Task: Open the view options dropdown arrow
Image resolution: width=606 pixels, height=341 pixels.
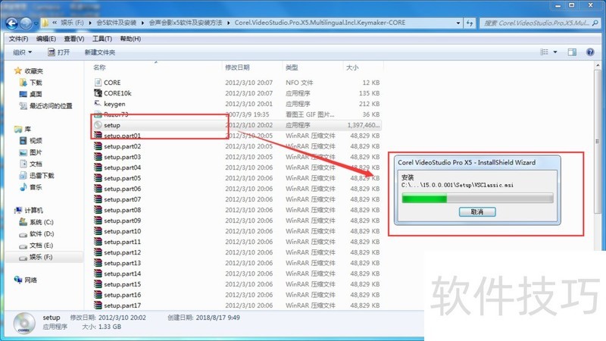Action: (x=555, y=52)
